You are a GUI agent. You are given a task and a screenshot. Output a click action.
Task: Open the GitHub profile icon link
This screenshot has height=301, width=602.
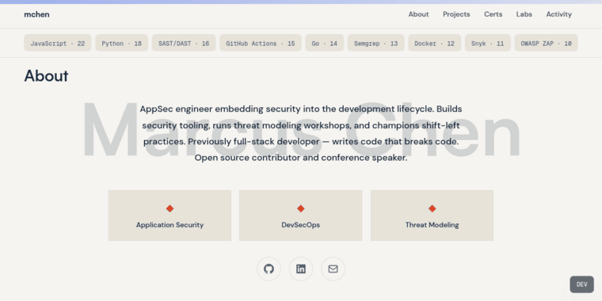pyautogui.click(x=269, y=269)
